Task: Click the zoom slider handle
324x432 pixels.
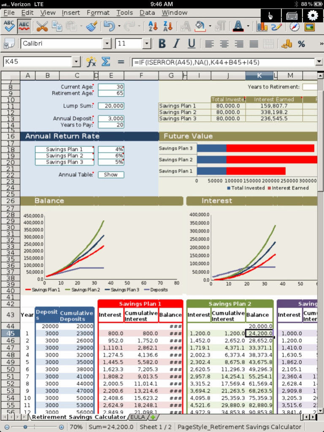Action: tap(25, 427)
